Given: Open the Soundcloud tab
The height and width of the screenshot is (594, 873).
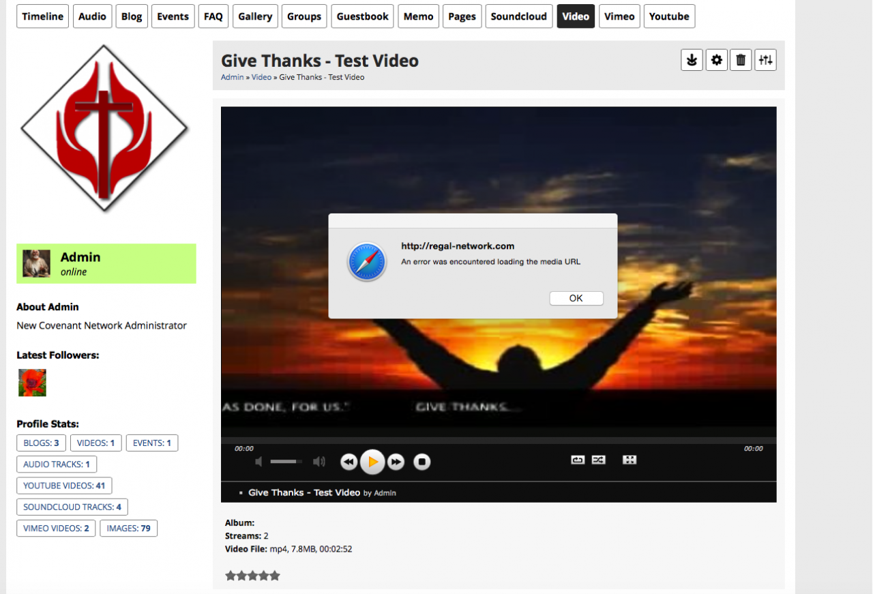Looking at the screenshot, I should click(518, 16).
